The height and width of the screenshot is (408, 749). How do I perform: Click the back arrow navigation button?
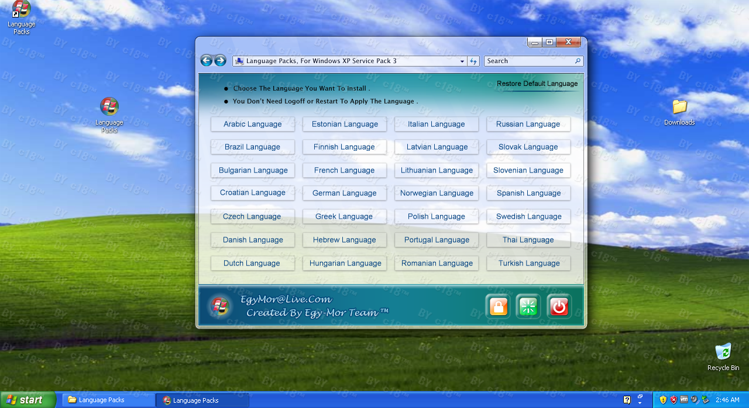tap(206, 60)
